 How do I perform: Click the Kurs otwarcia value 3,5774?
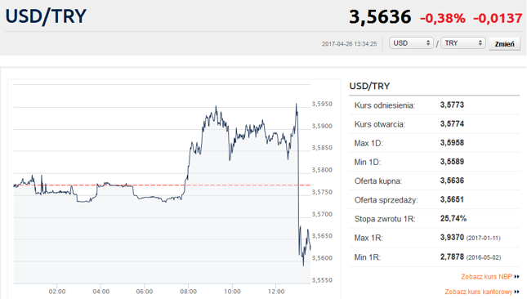point(452,123)
